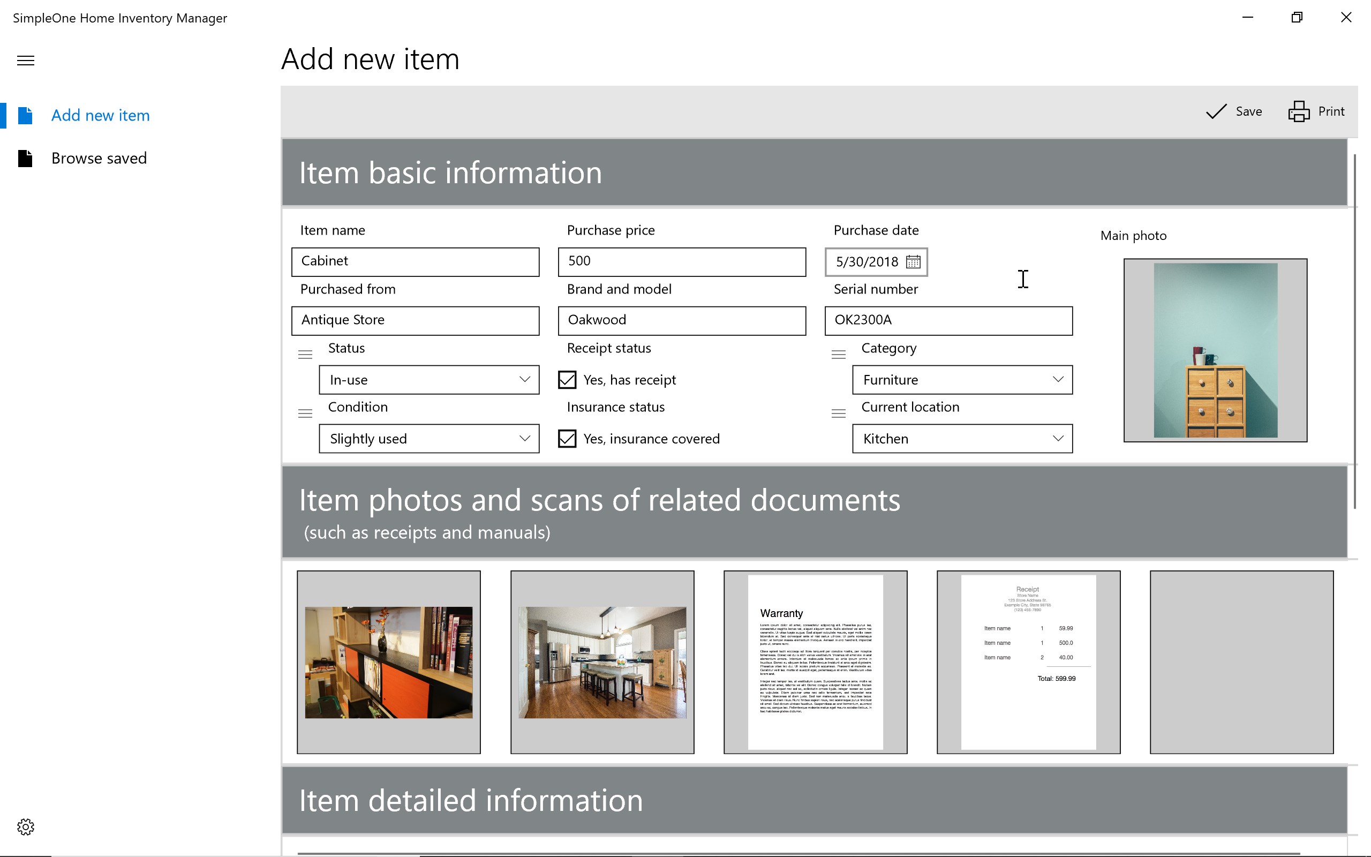
Task: Toggle 'Yes, insurance covered' checkbox
Action: pyautogui.click(x=567, y=439)
